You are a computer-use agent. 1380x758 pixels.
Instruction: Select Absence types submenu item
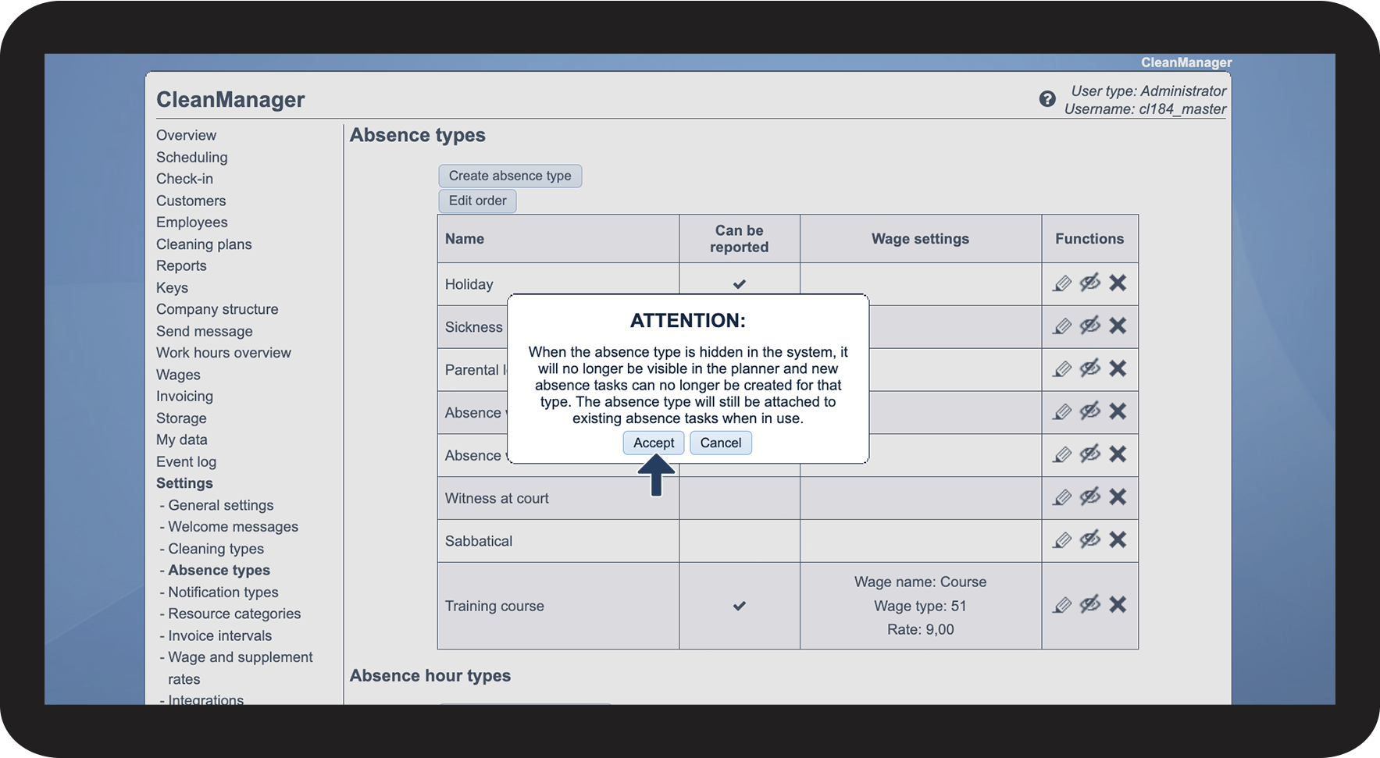219,571
